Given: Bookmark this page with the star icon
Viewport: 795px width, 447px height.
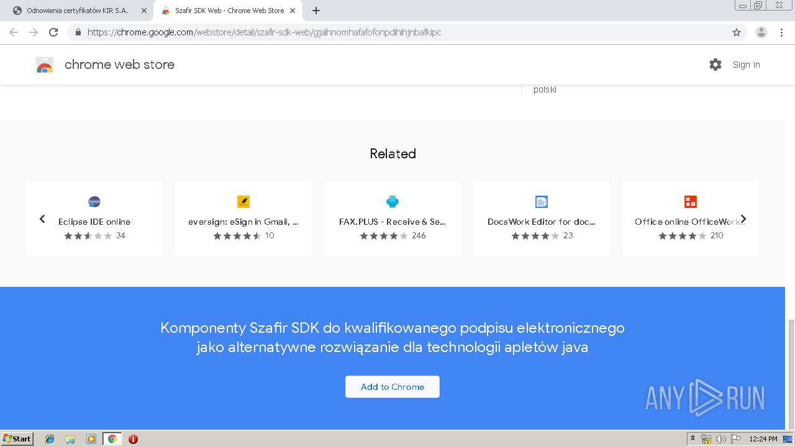Looking at the screenshot, I should pyautogui.click(x=737, y=32).
